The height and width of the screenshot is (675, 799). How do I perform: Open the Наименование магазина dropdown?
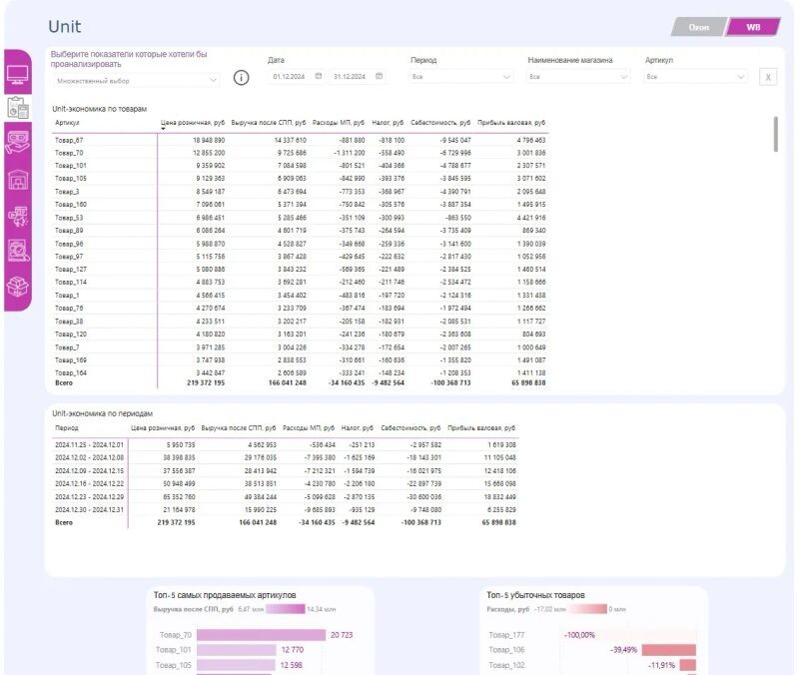click(x=578, y=76)
